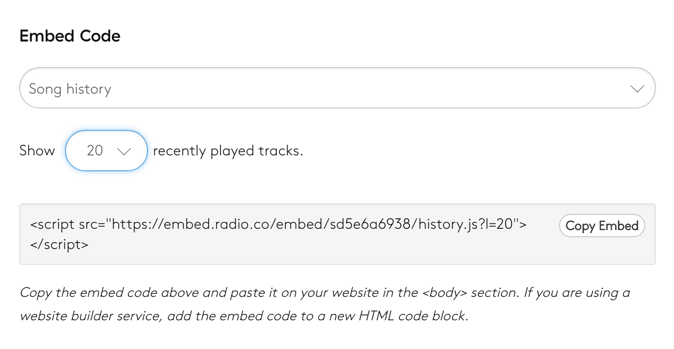674x349 pixels.
Task: Expand the track count dropdown showing 20
Action: point(106,151)
